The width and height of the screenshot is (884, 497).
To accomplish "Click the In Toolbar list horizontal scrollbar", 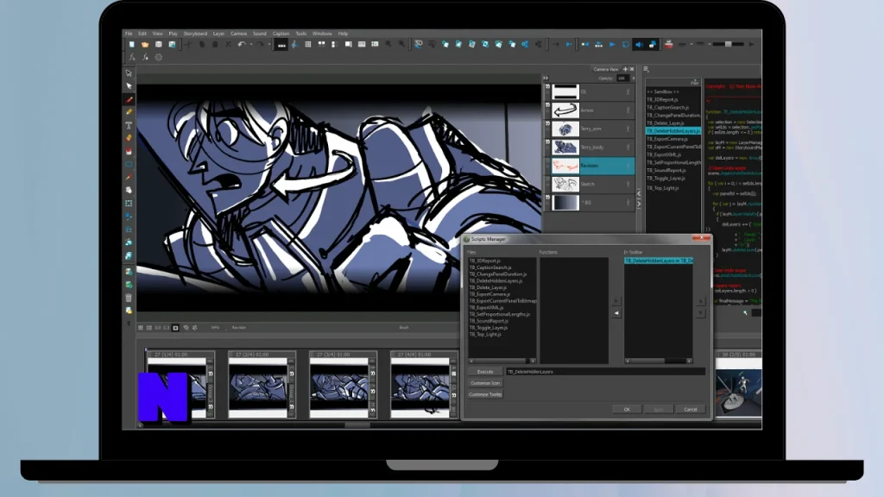I will point(659,361).
